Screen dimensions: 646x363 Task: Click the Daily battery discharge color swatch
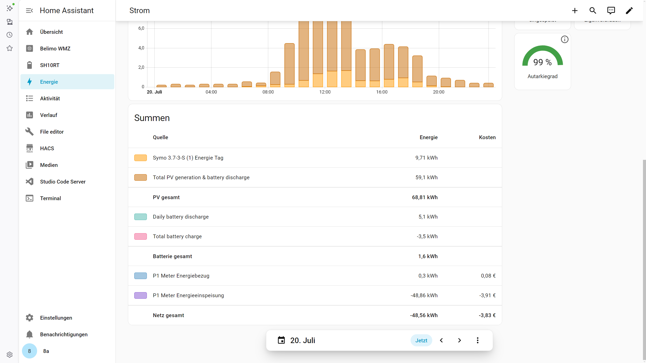tap(141, 217)
